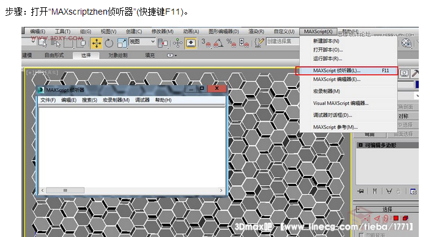Click Configure Modifier Sets icon
Screen dimensions: 431x237
(x=413, y=191)
